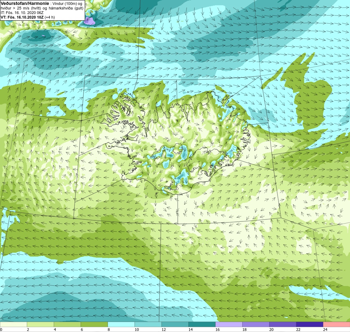Click the legend scale label "24"

point(325,330)
